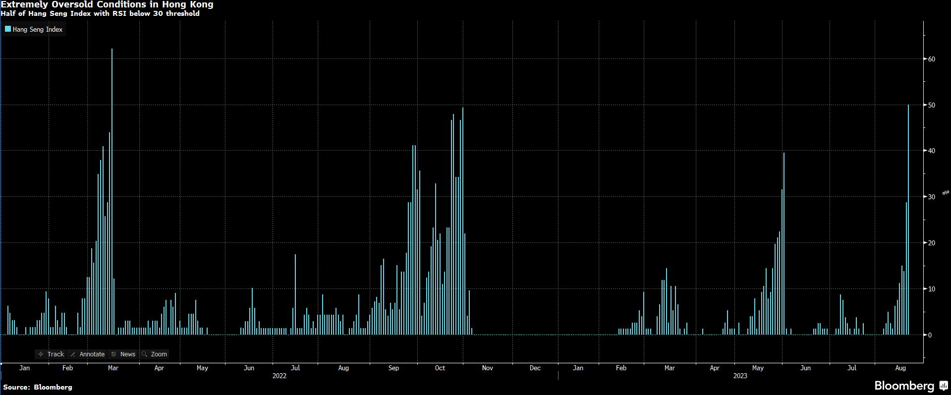Click the percent unit label on y-axis

pyautogui.click(x=946, y=192)
